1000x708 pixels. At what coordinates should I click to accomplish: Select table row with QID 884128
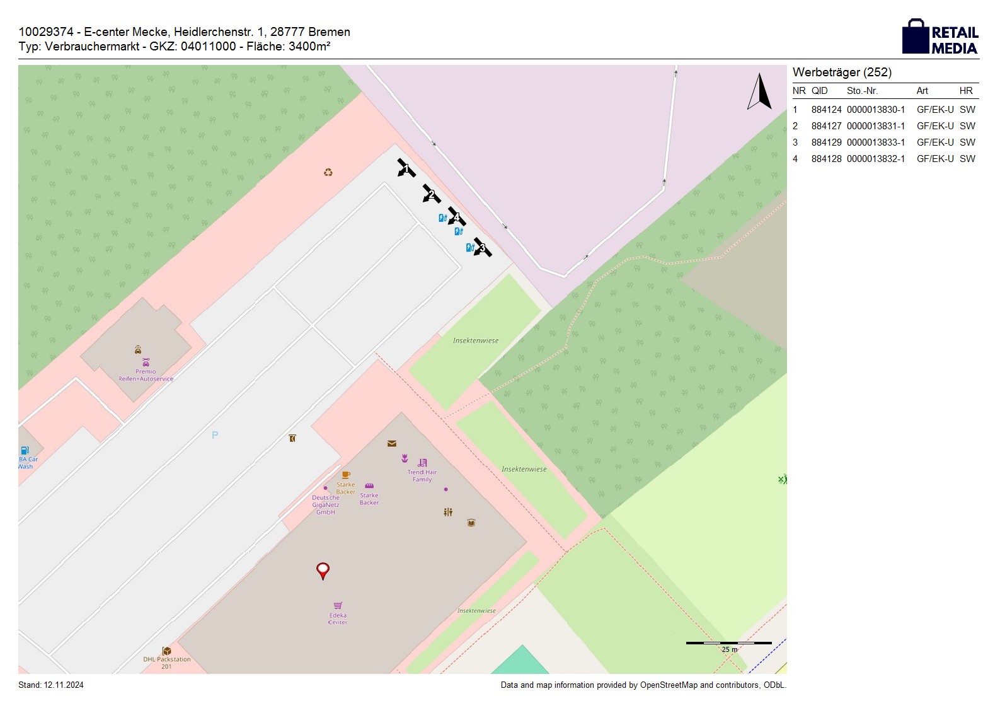coord(885,159)
